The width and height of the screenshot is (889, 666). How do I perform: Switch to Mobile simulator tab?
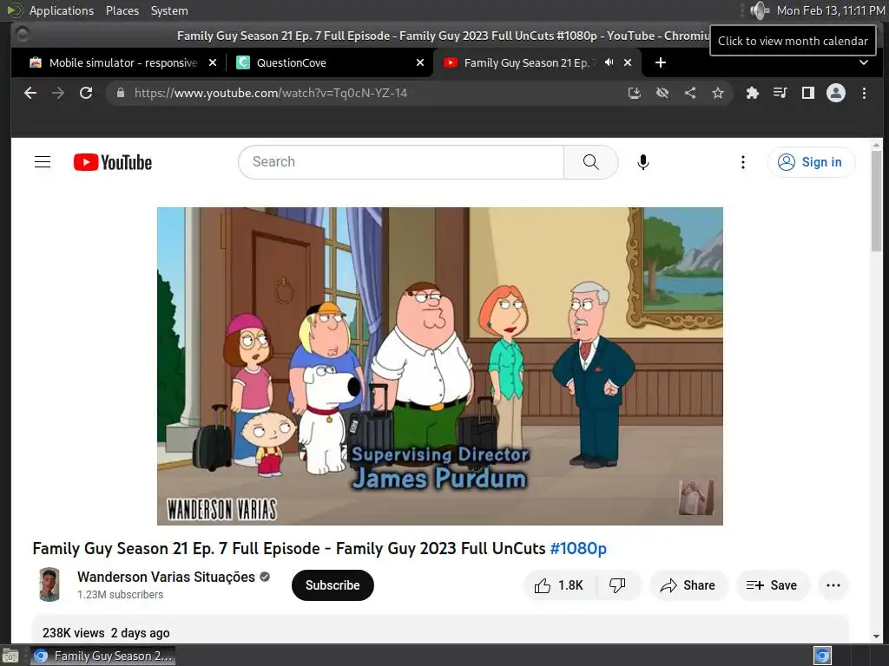point(123,62)
